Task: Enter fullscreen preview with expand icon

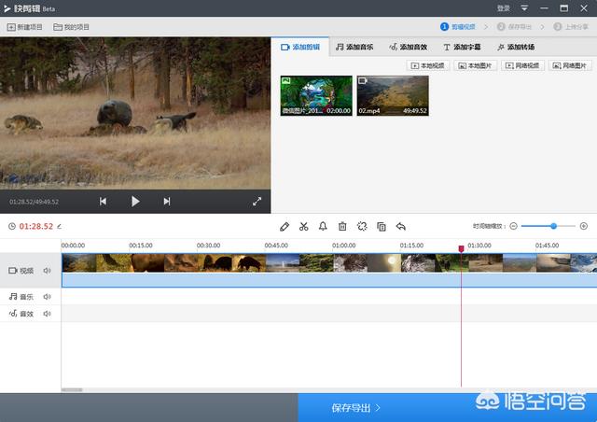Action: coord(257,201)
